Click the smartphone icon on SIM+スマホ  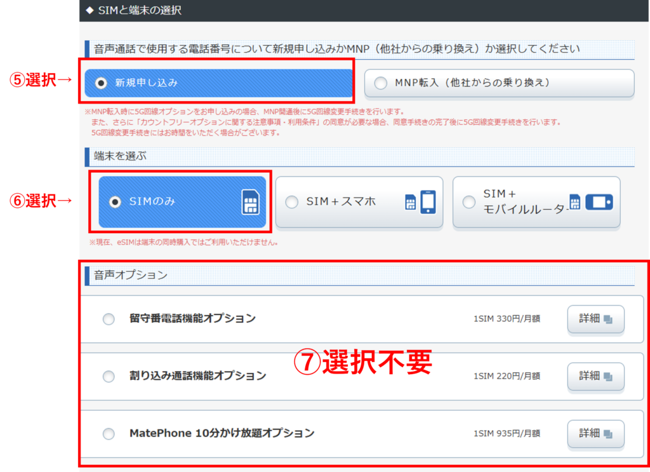(428, 202)
